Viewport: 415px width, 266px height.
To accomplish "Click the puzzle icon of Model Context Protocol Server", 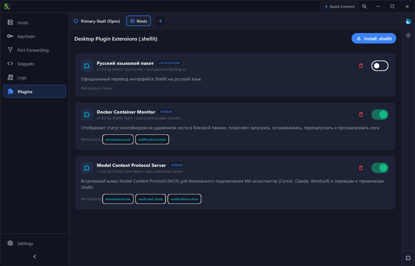I will 87,168.
